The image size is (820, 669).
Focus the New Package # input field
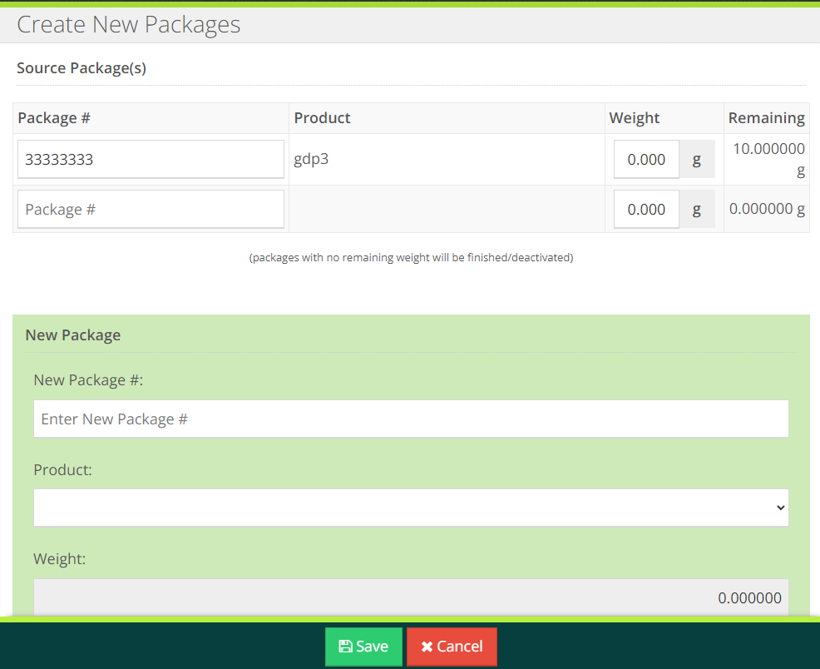(411, 419)
